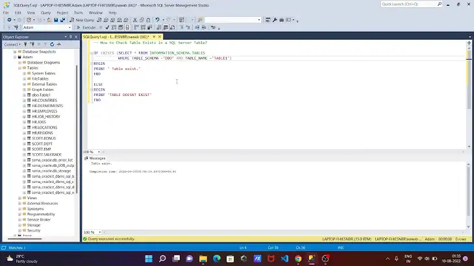
Task: Collapse the Tables folder node
Action: (19, 68)
